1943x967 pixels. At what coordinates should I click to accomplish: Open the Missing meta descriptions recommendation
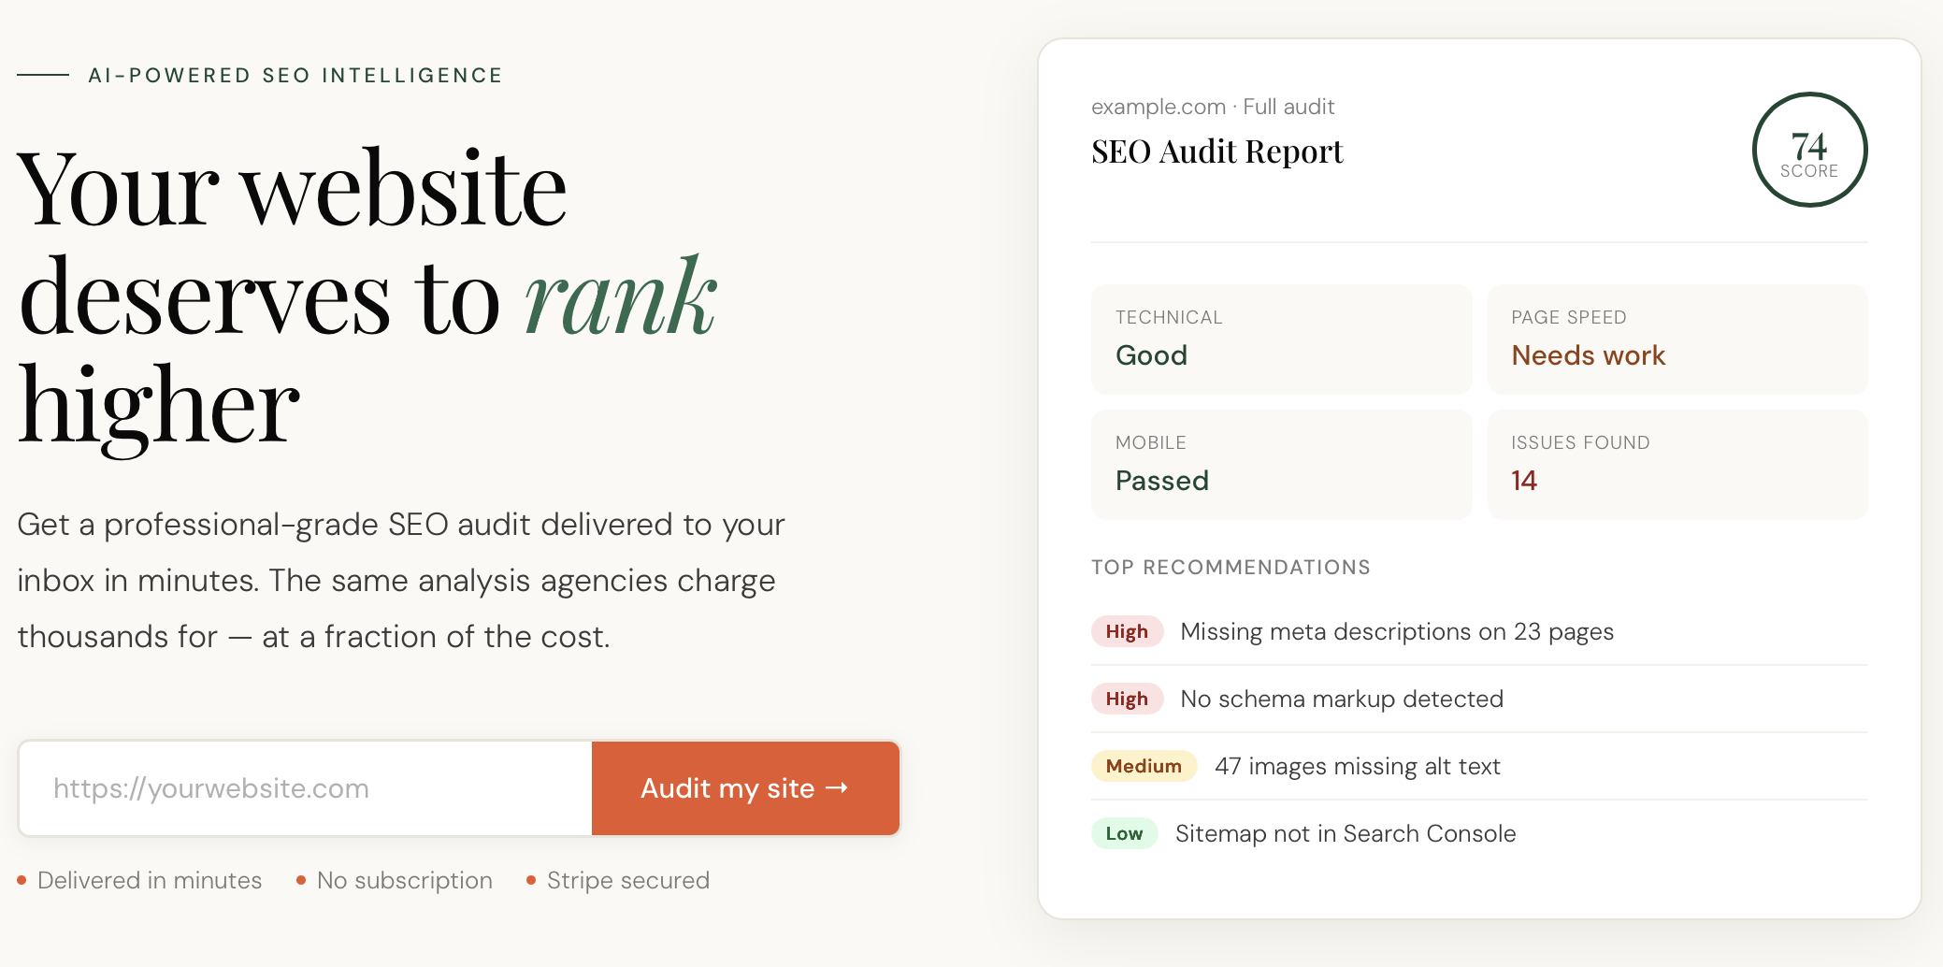pos(1396,631)
